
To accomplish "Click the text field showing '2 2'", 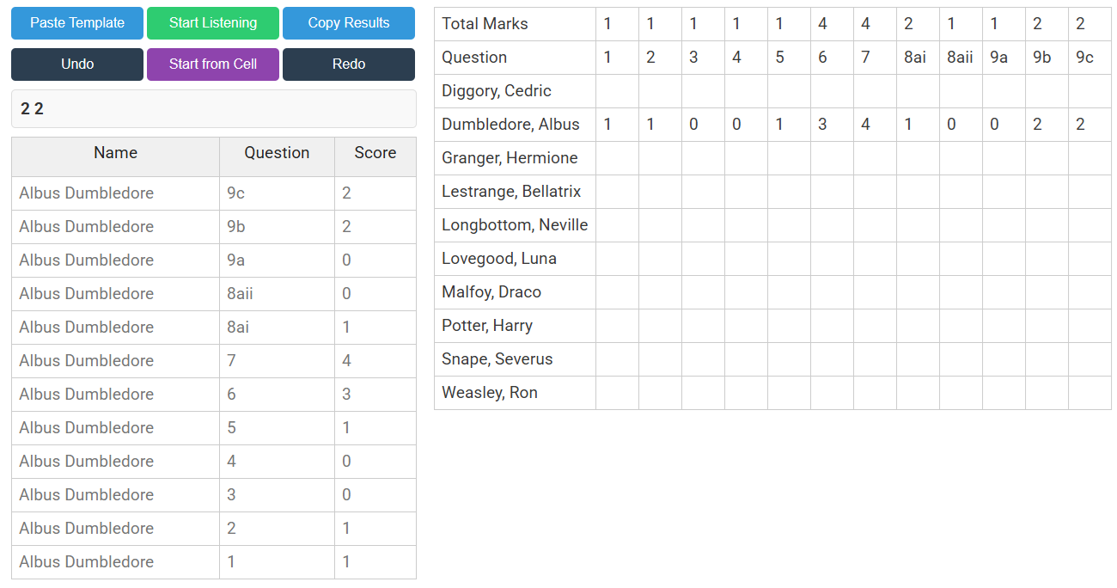I will coord(213,108).
